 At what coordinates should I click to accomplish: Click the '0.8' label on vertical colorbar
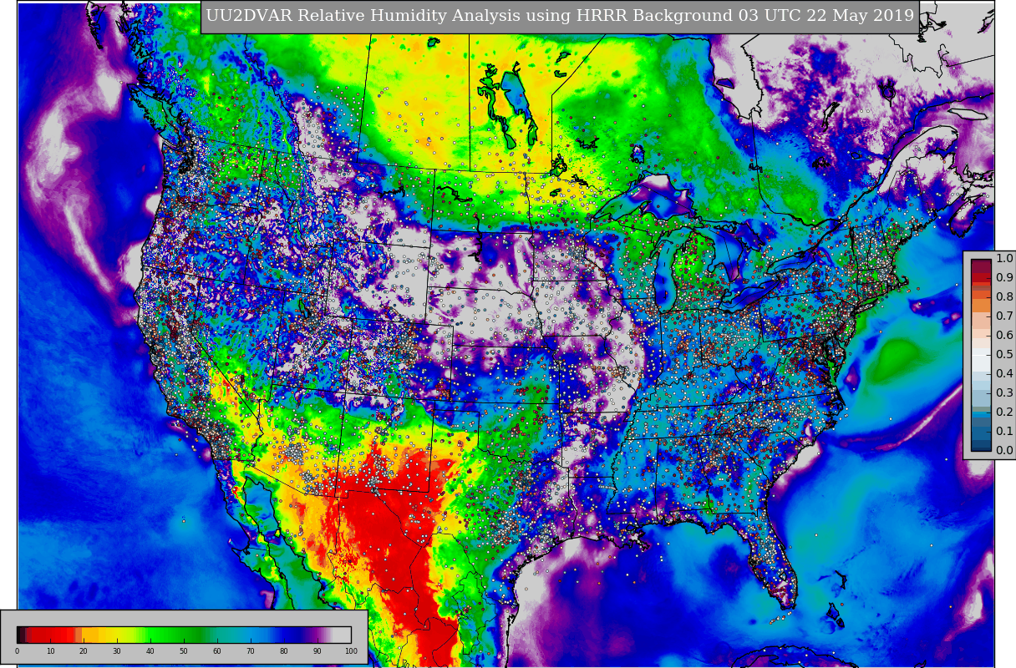tap(1004, 297)
